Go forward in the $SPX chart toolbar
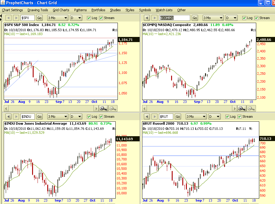 [x=16, y=18]
